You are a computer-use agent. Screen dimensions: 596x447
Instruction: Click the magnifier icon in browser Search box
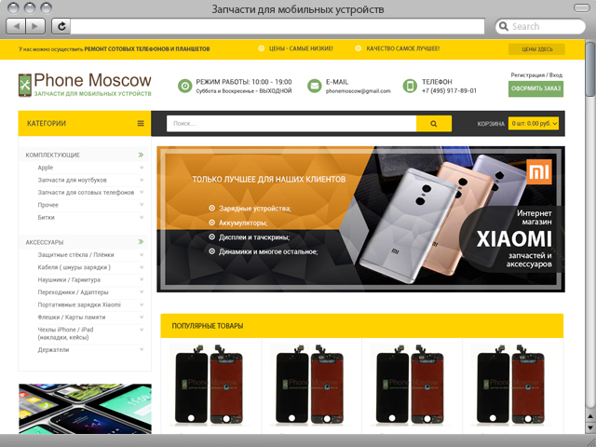[x=504, y=26]
